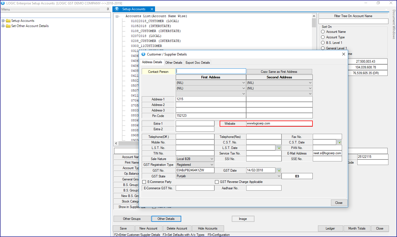Click the dialog's Close button
Image resolution: width=397 pixels, height=237 pixels.
(339, 203)
